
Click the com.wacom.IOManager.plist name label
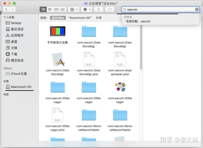58,128
